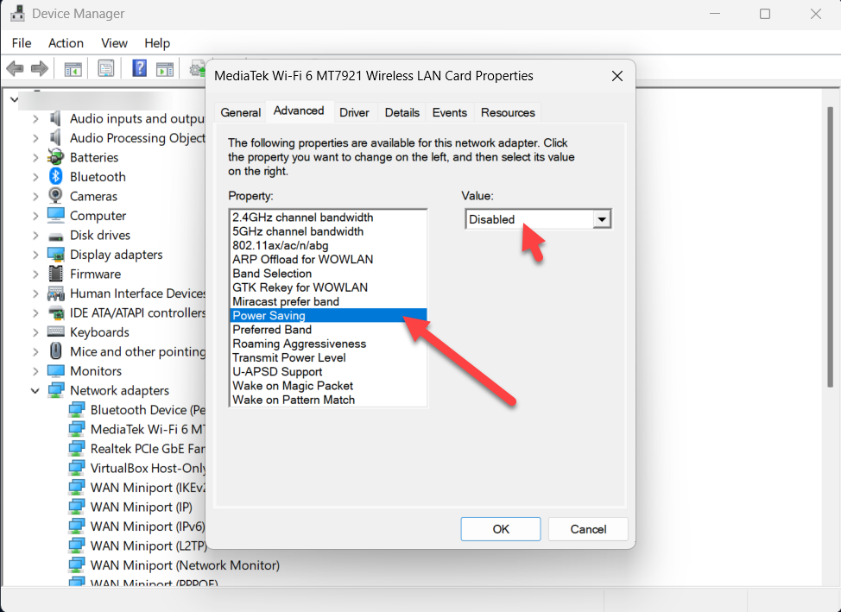Click the Network adapters category icon

point(56,390)
